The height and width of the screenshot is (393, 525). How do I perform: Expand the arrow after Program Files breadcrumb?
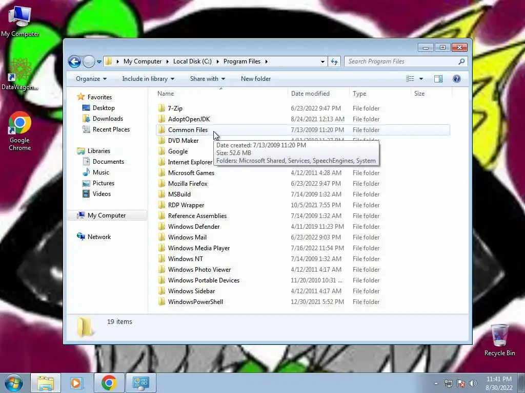pos(267,61)
